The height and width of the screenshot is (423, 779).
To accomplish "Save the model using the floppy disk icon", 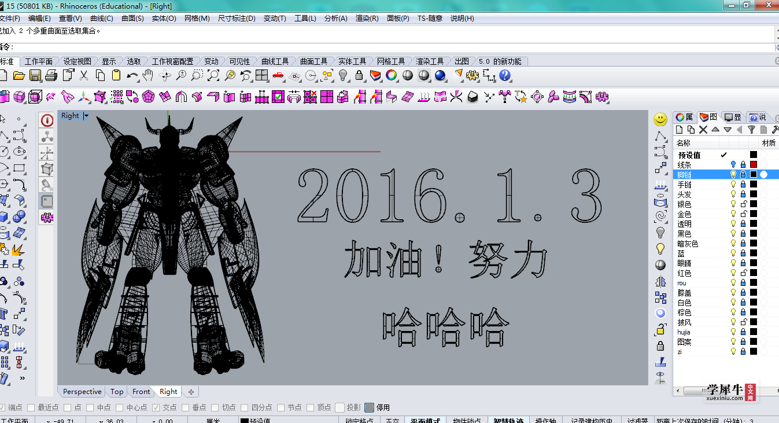I will (35, 75).
